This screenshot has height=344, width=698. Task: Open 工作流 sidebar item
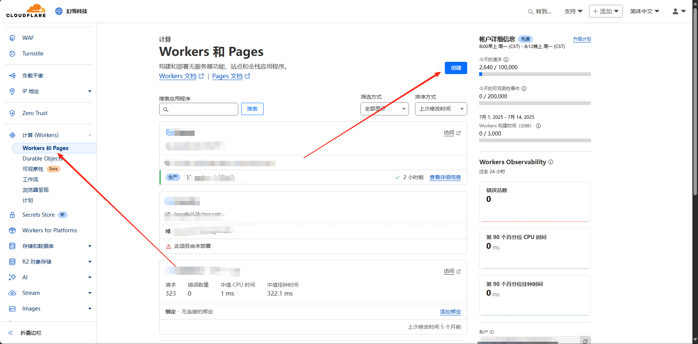tap(31, 179)
